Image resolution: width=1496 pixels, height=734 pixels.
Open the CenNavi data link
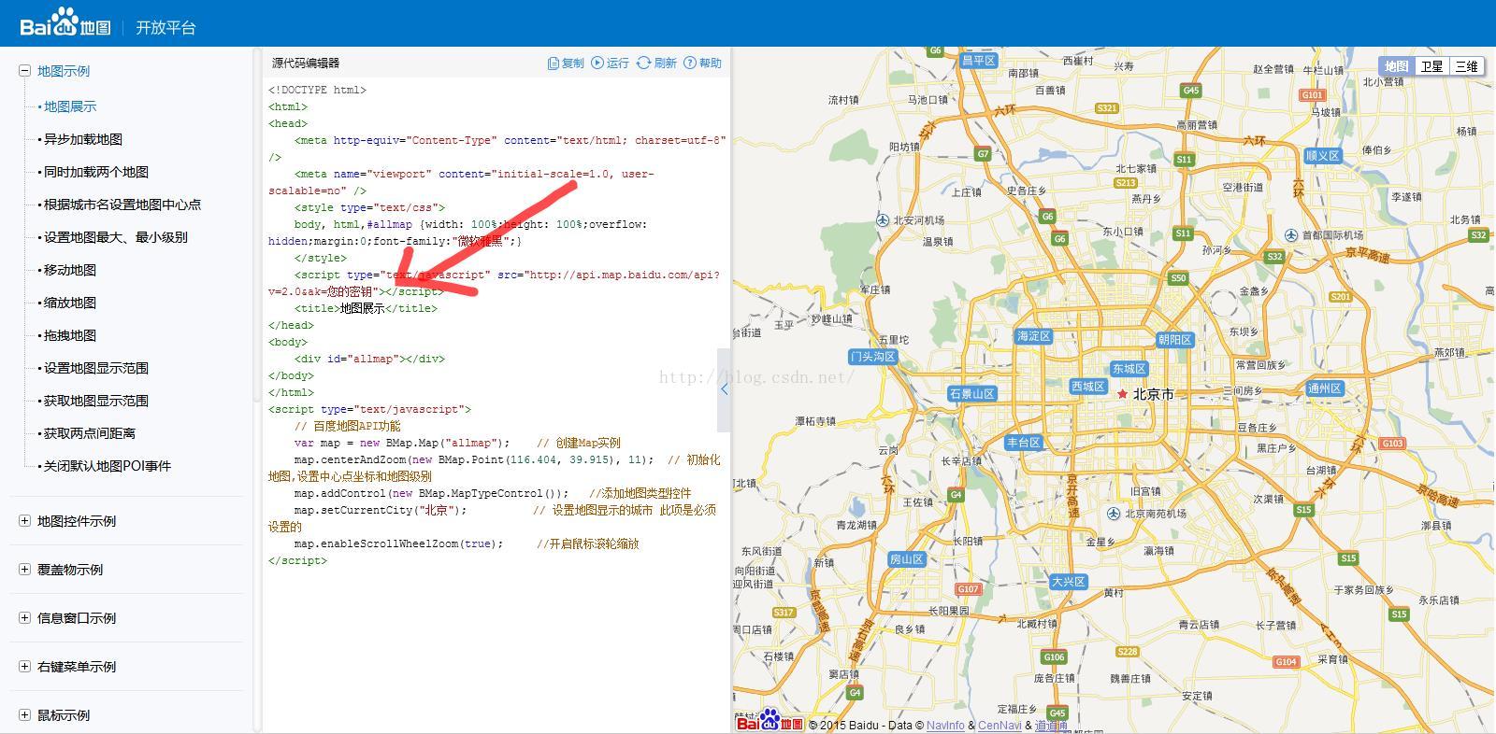(x=1000, y=726)
